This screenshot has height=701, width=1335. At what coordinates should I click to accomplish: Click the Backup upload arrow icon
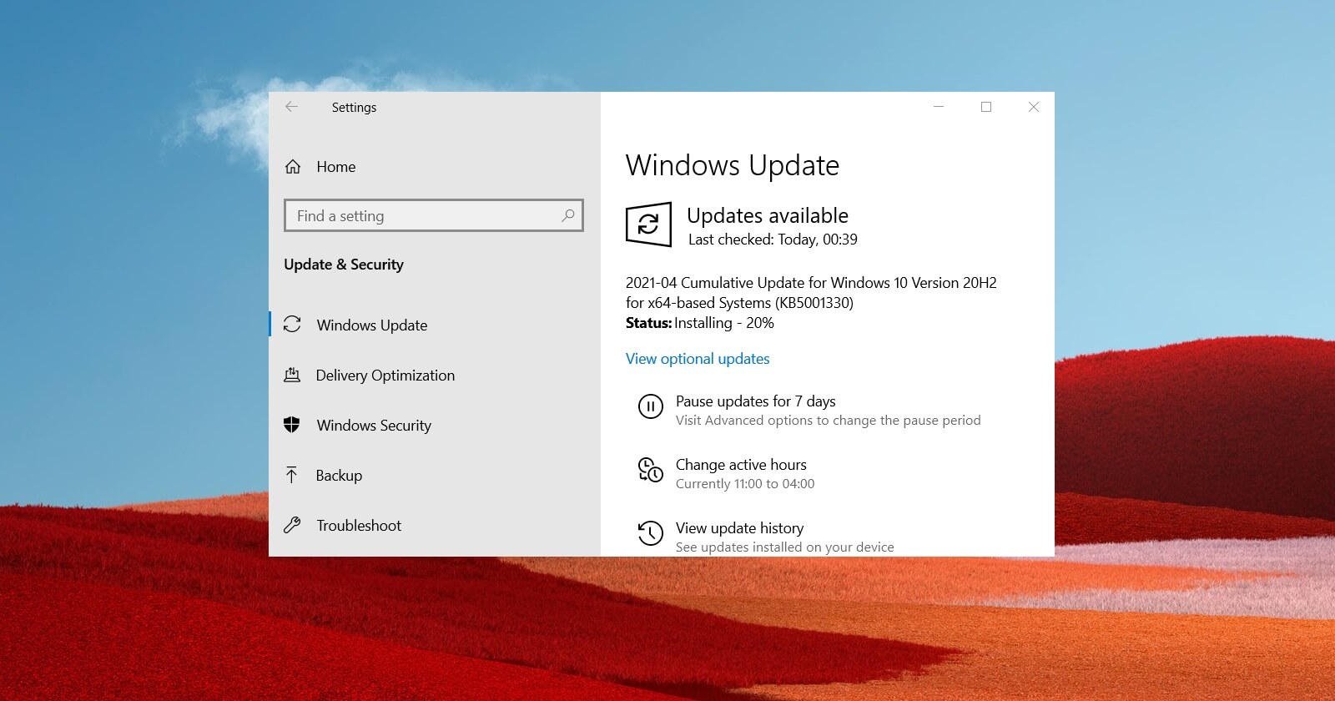pos(291,475)
